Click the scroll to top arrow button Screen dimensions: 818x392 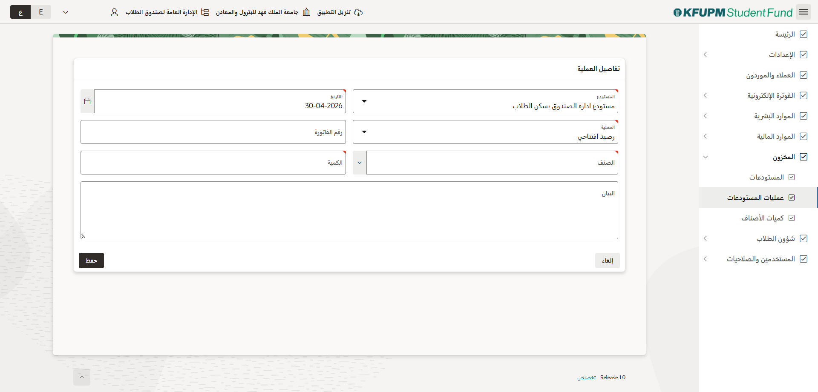pos(82,377)
